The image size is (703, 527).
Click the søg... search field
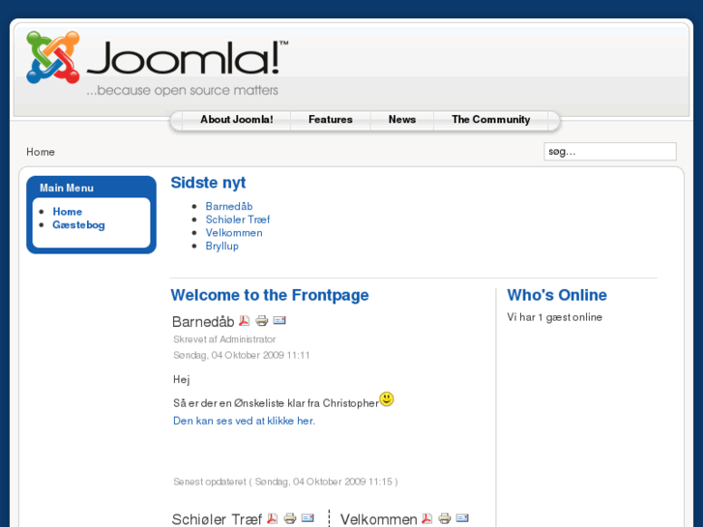click(x=610, y=152)
